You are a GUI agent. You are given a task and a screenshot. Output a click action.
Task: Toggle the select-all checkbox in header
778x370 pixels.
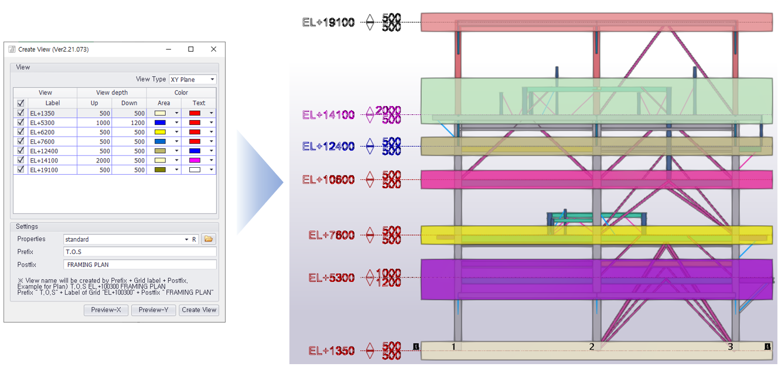click(x=21, y=103)
